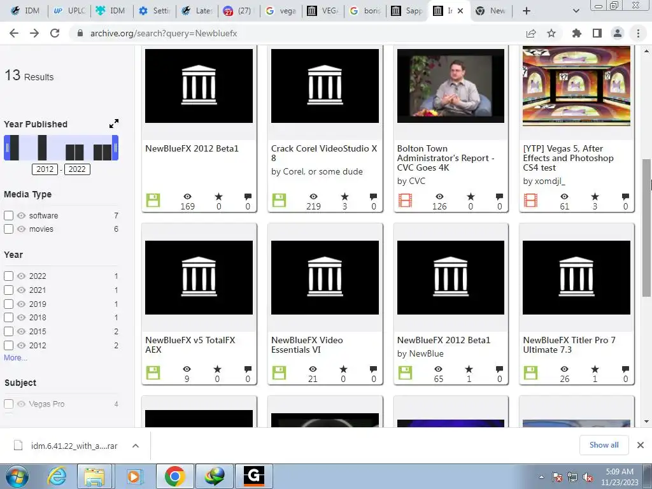Show hidden system tray icons
Image resolution: width=652 pixels, height=489 pixels.
pos(541,477)
